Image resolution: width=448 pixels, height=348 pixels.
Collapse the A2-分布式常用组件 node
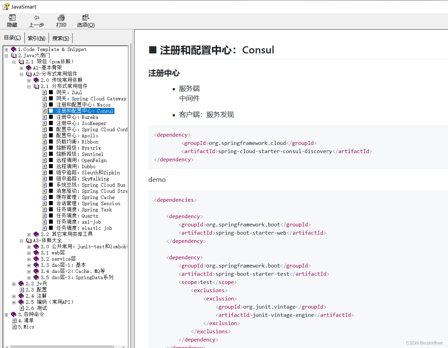21,74
